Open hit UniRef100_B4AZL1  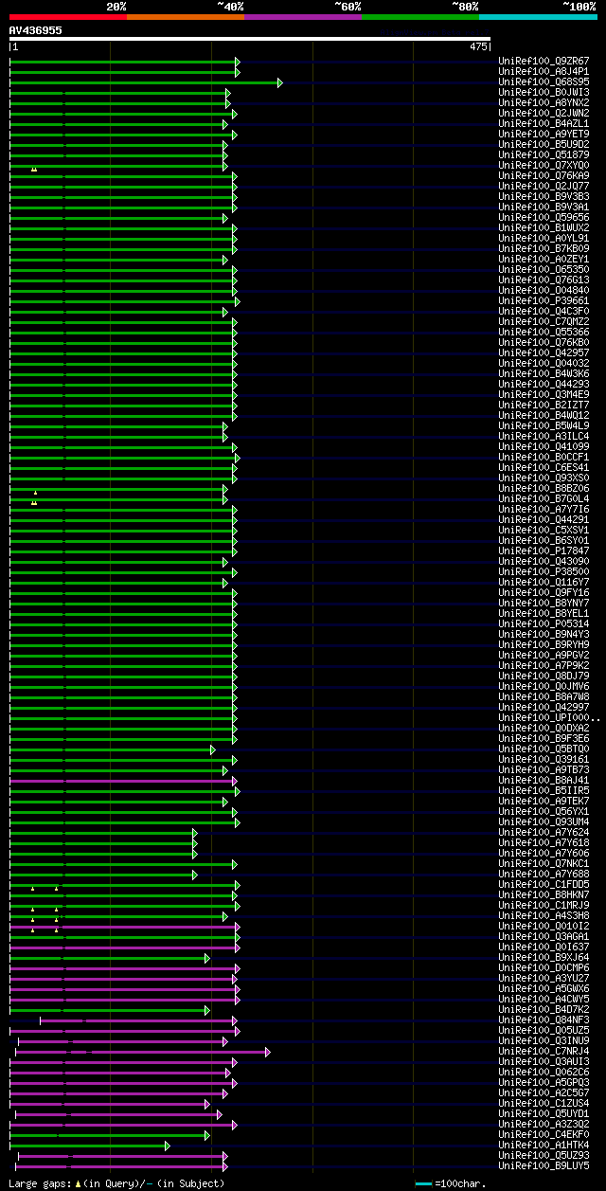[544, 123]
